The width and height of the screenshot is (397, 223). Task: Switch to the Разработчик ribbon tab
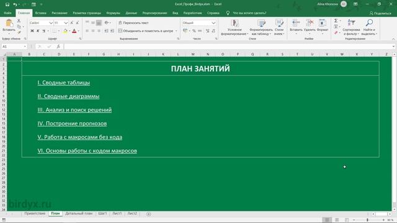tap(193, 13)
